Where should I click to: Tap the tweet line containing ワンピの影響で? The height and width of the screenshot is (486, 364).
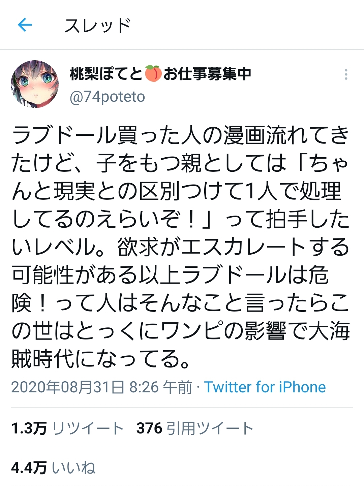pyautogui.click(x=181, y=330)
